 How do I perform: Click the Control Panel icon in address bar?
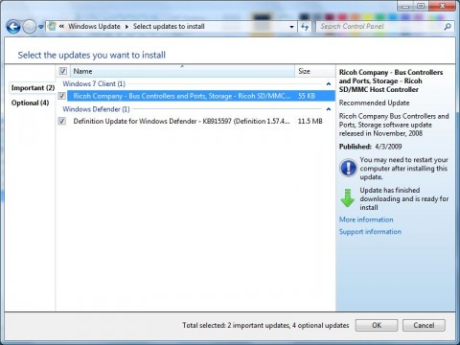(x=52, y=26)
